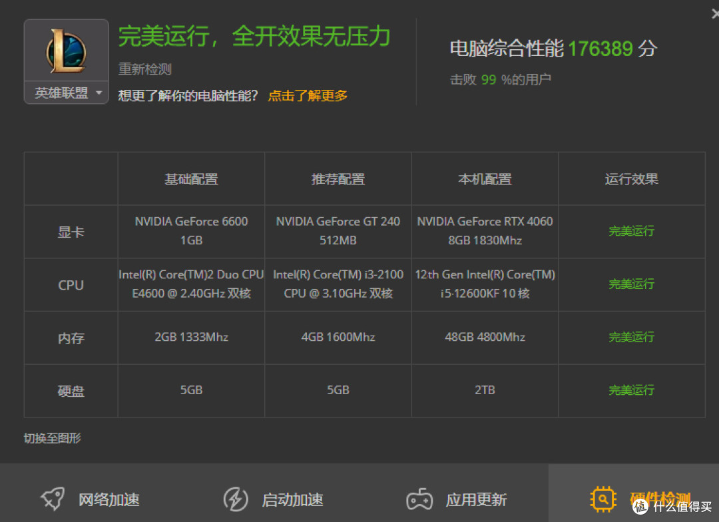Click 完美运行 result in the CPU row
Screen dimensions: 719x522
coord(631,284)
